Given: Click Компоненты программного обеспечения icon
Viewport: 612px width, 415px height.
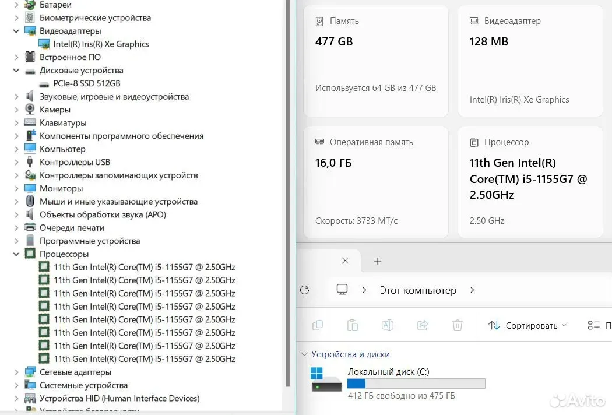Looking at the screenshot, I should pyautogui.click(x=30, y=135).
